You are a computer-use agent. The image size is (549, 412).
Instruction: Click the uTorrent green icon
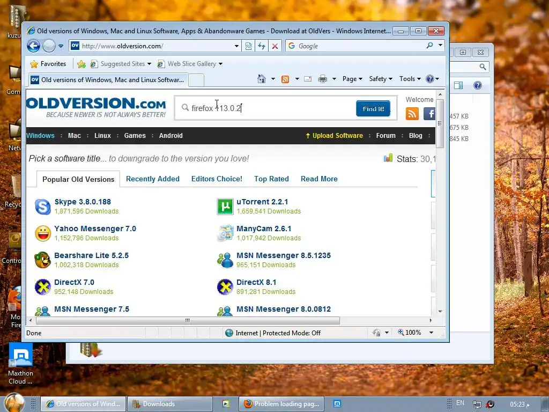pyautogui.click(x=225, y=207)
